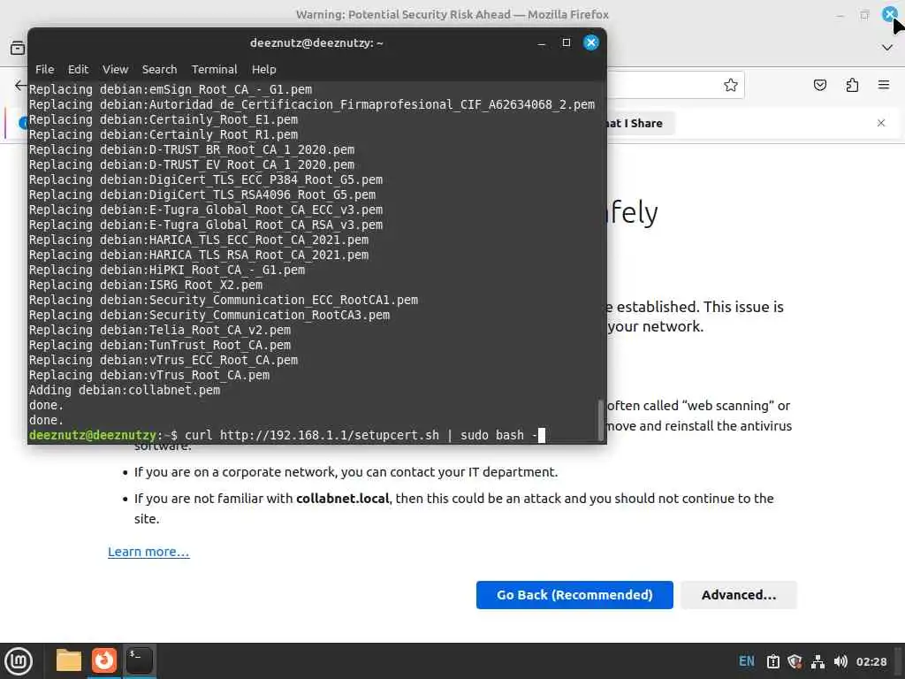Open the File menu in the terminal
This screenshot has width=905, height=679.
point(44,69)
